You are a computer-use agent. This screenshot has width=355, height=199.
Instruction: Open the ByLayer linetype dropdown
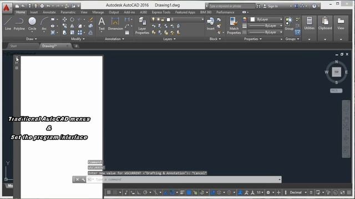(266, 32)
